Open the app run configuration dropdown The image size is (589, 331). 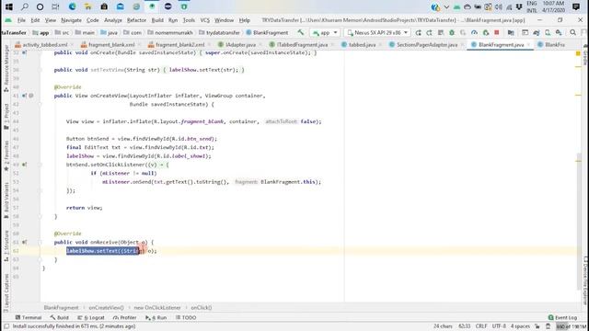click(324, 33)
